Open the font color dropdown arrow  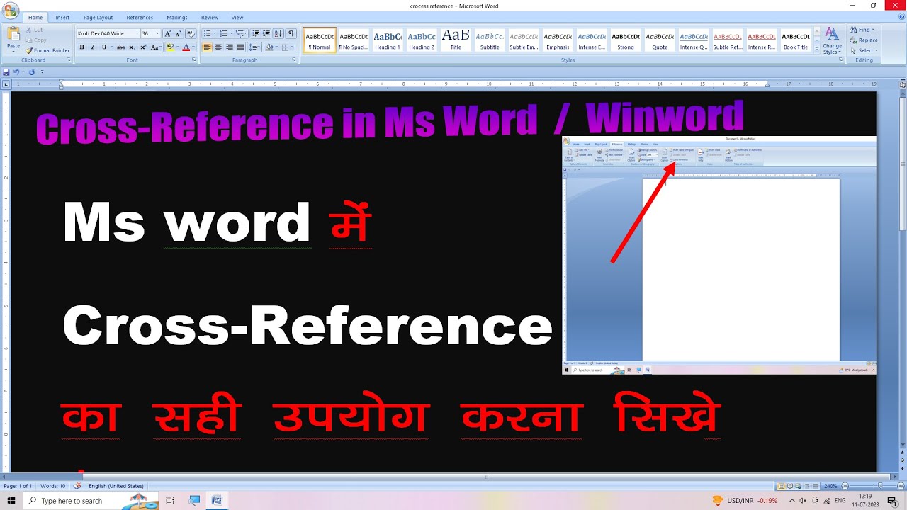(193, 47)
